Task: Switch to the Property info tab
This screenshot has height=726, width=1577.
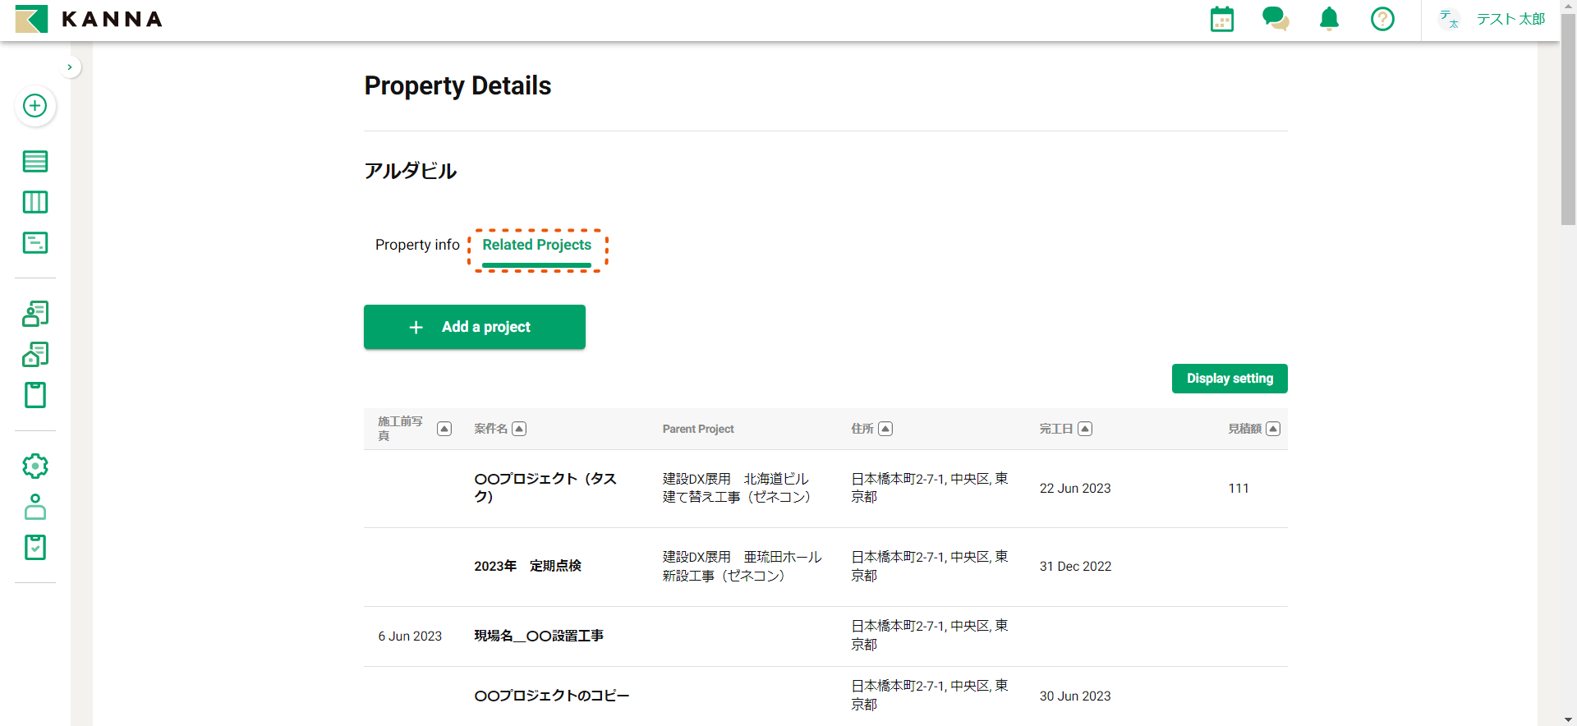Action: tap(417, 245)
